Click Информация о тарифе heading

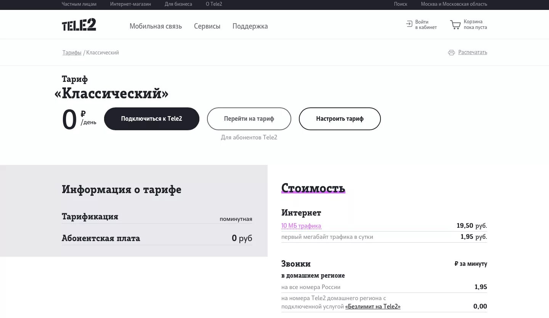coord(122,190)
